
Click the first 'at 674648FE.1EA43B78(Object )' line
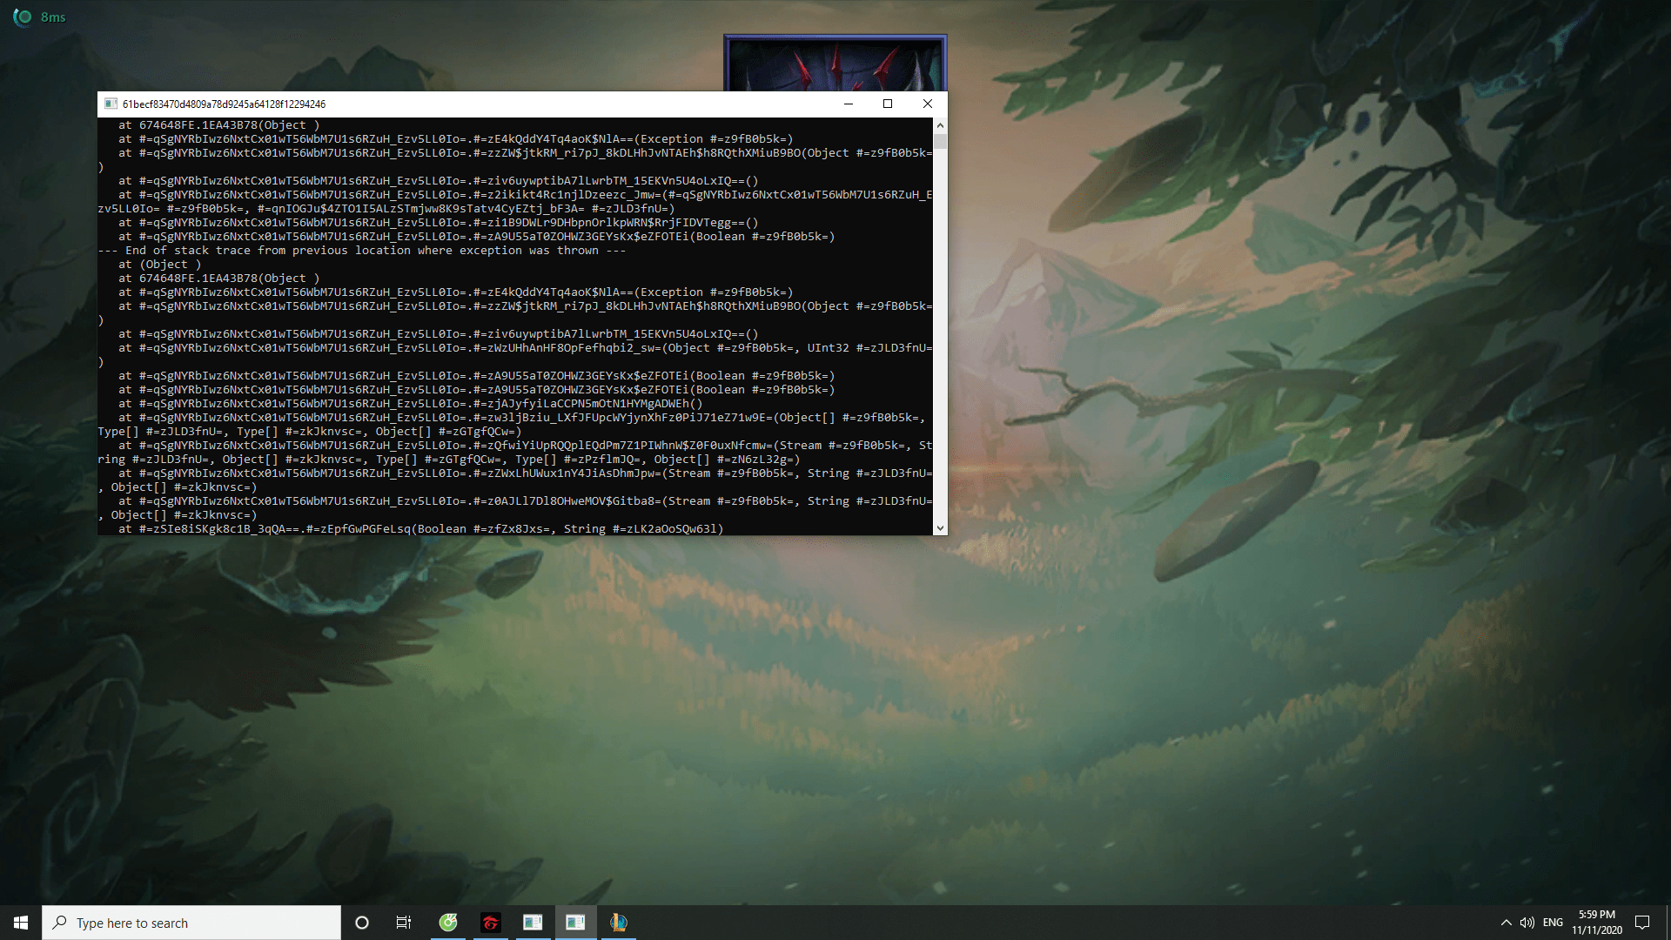tap(219, 125)
